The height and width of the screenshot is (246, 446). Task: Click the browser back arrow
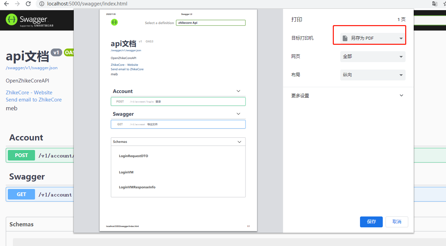6,4
